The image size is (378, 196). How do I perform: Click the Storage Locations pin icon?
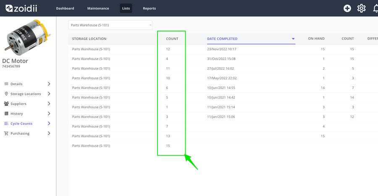pos(6,94)
